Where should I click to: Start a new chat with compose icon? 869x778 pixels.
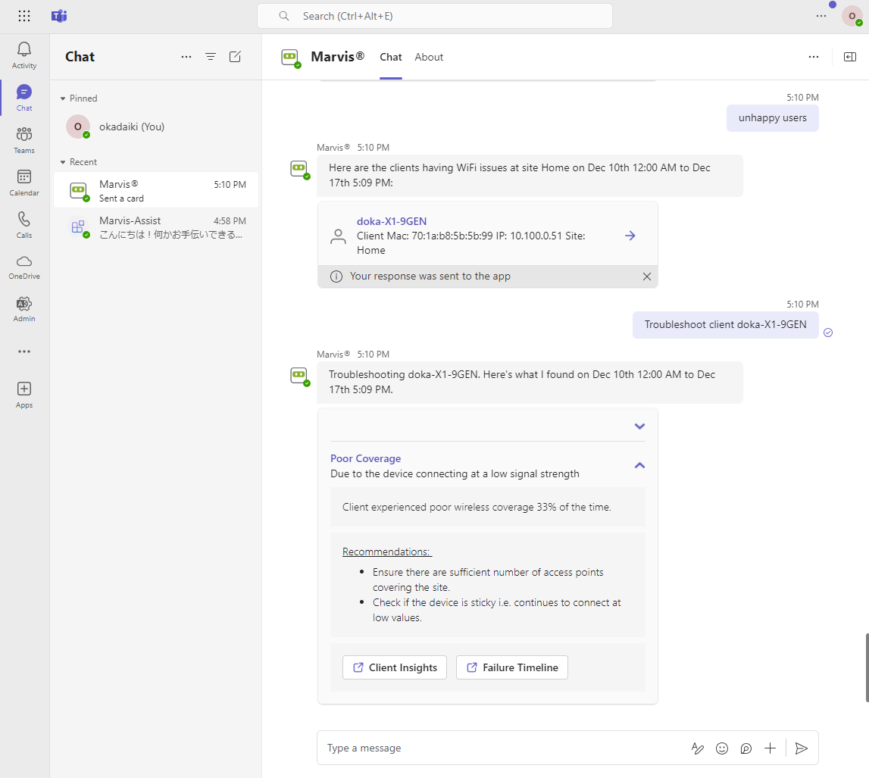coord(235,57)
